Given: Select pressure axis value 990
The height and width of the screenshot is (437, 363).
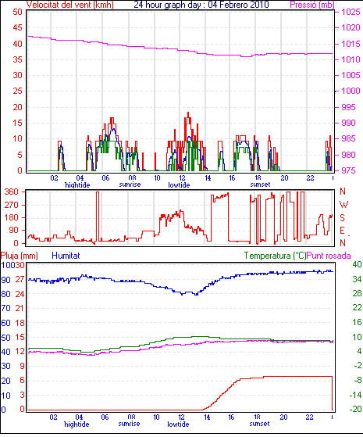Looking at the screenshot, I should (348, 123).
